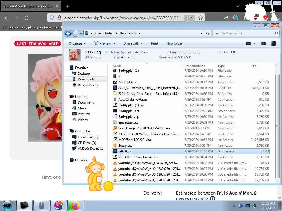The width and height of the screenshot is (282, 211).
Task: Select Everything-1.4.1.1024.x64-Setup.exe icon
Action: coord(115,128)
